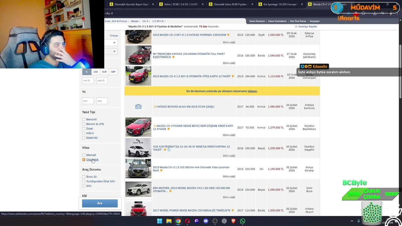Open Favori İlanlarım link
The image size is (402, 226).
pos(257,21)
